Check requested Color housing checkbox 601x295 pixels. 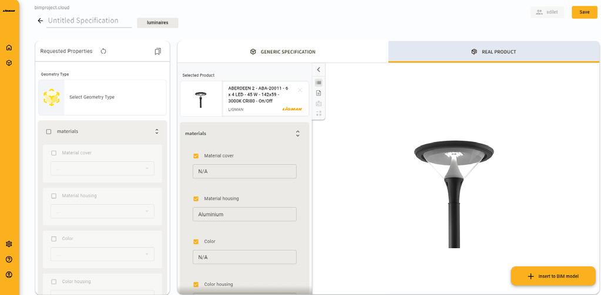53,282
